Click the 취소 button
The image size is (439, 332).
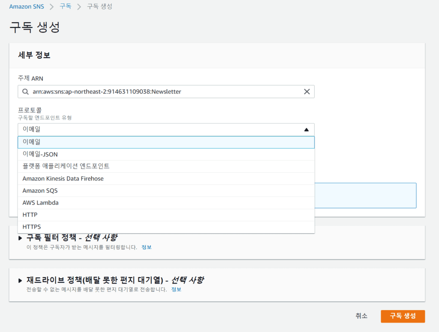coord(361,316)
